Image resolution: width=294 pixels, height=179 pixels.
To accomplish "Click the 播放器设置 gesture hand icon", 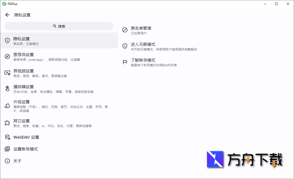I will click(x=7, y=88).
